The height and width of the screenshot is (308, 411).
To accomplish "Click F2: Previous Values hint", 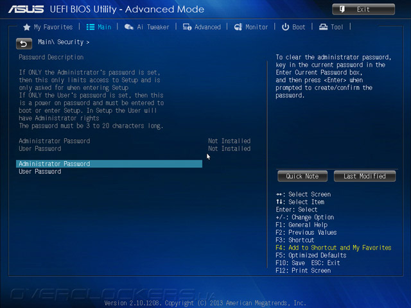I will pyautogui.click(x=306, y=232).
